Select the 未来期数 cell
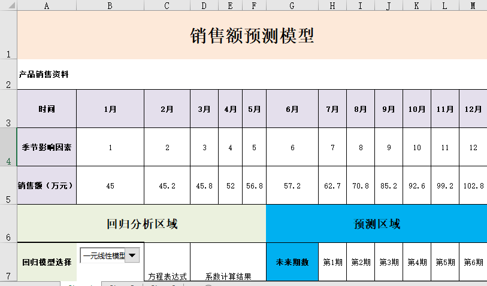487x286 pixels. coord(292,262)
